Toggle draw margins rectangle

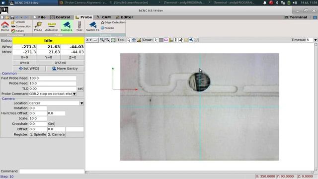(166, 40)
